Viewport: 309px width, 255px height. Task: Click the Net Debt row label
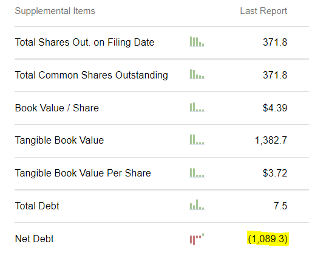pyautogui.click(x=34, y=239)
